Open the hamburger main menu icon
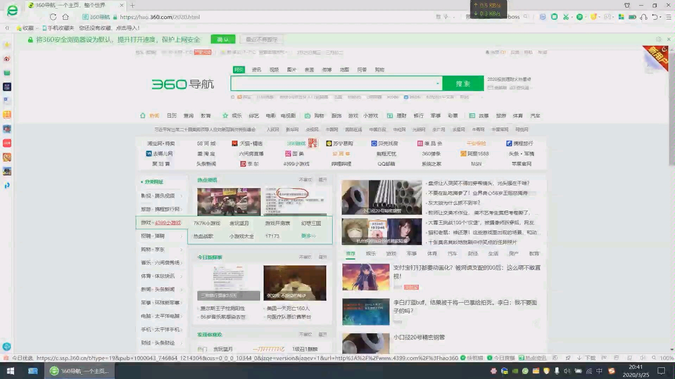Viewport: 675px width, 379px height. [669, 17]
